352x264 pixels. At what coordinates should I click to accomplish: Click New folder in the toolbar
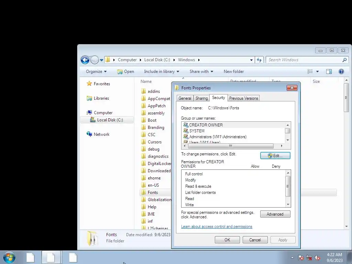pyautogui.click(x=234, y=71)
